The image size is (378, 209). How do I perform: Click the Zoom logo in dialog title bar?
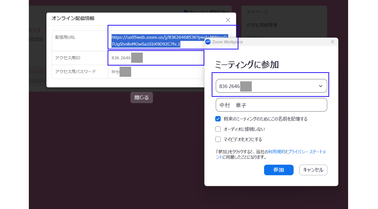tap(208, 42)
